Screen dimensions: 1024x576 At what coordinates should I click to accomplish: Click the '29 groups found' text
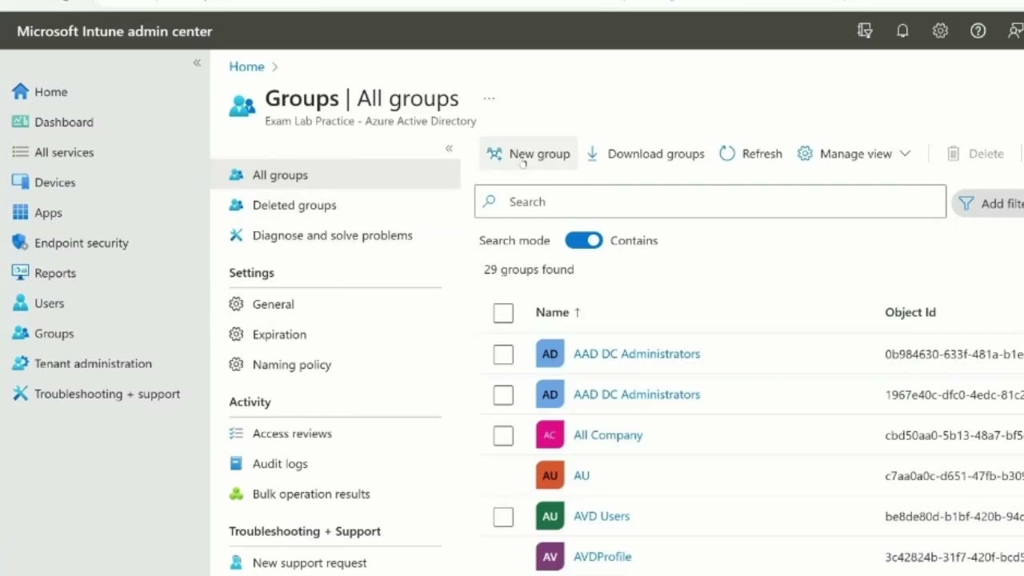pyautogui.click(x=529, y=270)
